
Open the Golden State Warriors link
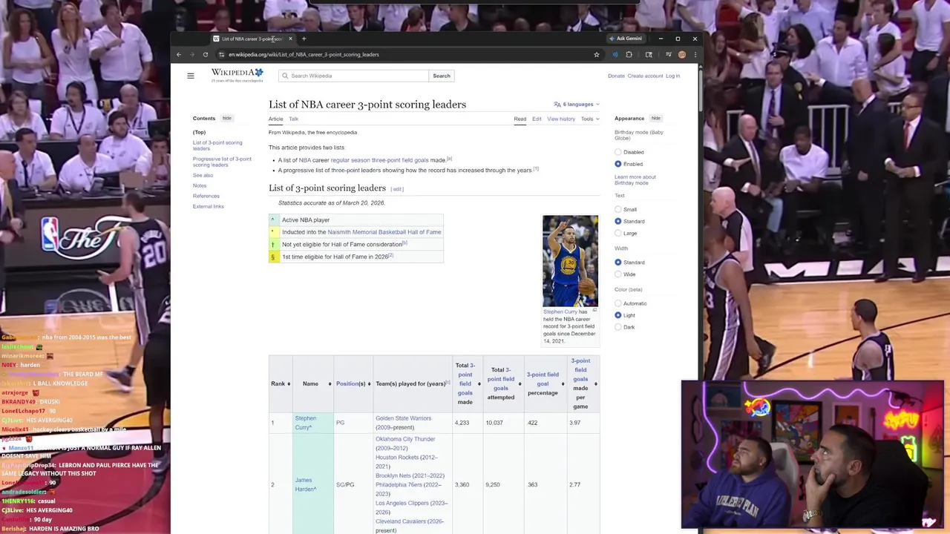403,418
